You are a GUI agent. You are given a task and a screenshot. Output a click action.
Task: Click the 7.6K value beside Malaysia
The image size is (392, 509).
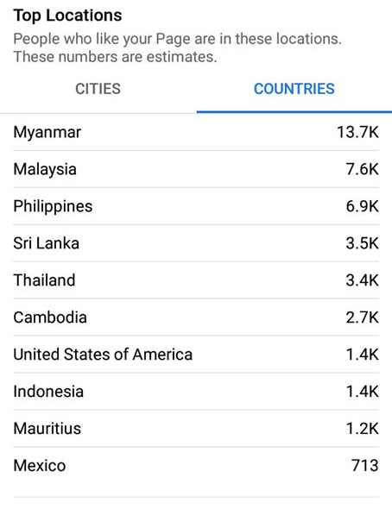(362, 169)
